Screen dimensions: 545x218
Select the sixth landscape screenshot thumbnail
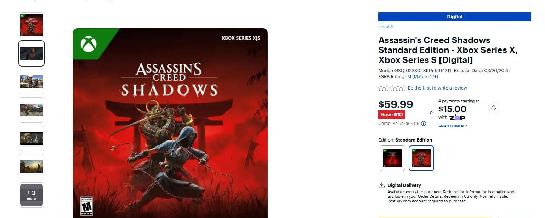[x=32, y=167]
